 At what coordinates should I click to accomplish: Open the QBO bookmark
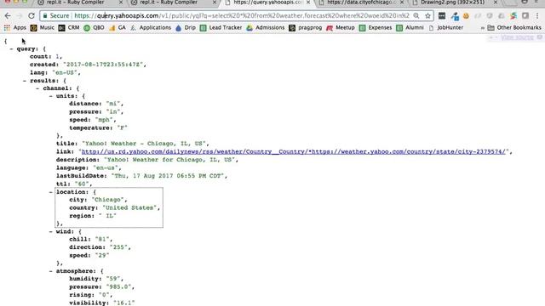coord(94,28)
